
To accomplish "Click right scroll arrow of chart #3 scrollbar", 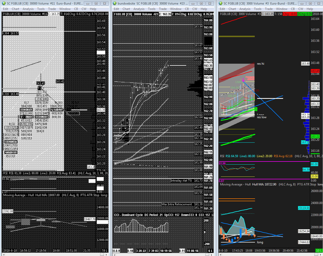I will tap(321, 254).
